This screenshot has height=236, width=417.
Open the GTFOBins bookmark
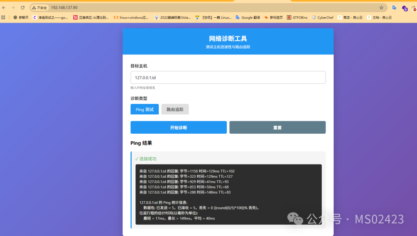pos(297,17)
